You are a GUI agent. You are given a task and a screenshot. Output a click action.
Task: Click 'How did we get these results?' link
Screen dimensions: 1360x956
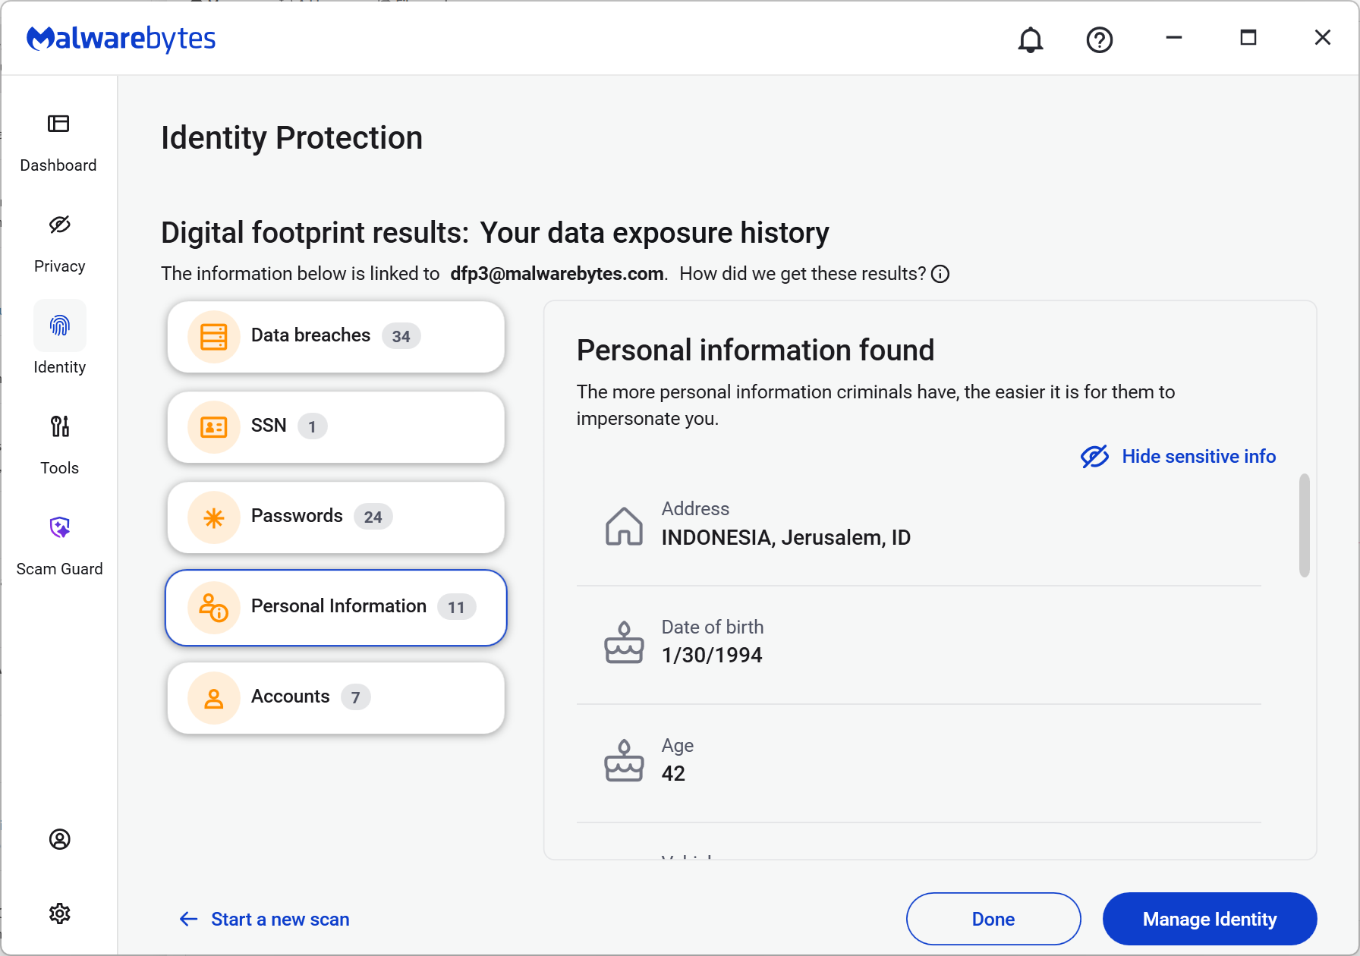pos(803,274)
